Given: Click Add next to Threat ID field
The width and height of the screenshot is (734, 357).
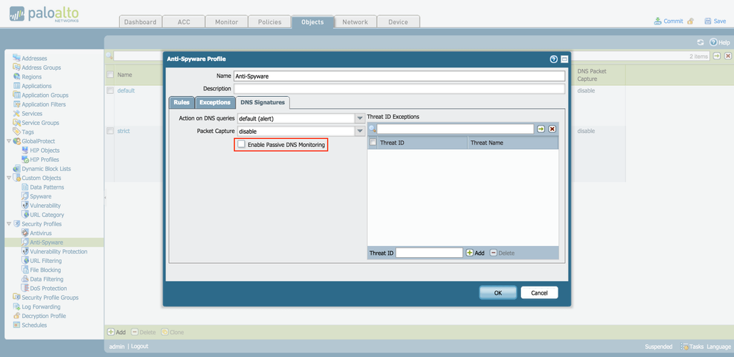Looking at the screenshot, I should (475, 253).
